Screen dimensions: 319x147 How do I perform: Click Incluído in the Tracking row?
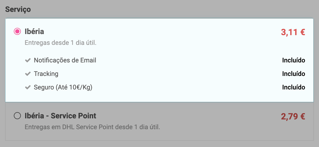click(294, 74)
